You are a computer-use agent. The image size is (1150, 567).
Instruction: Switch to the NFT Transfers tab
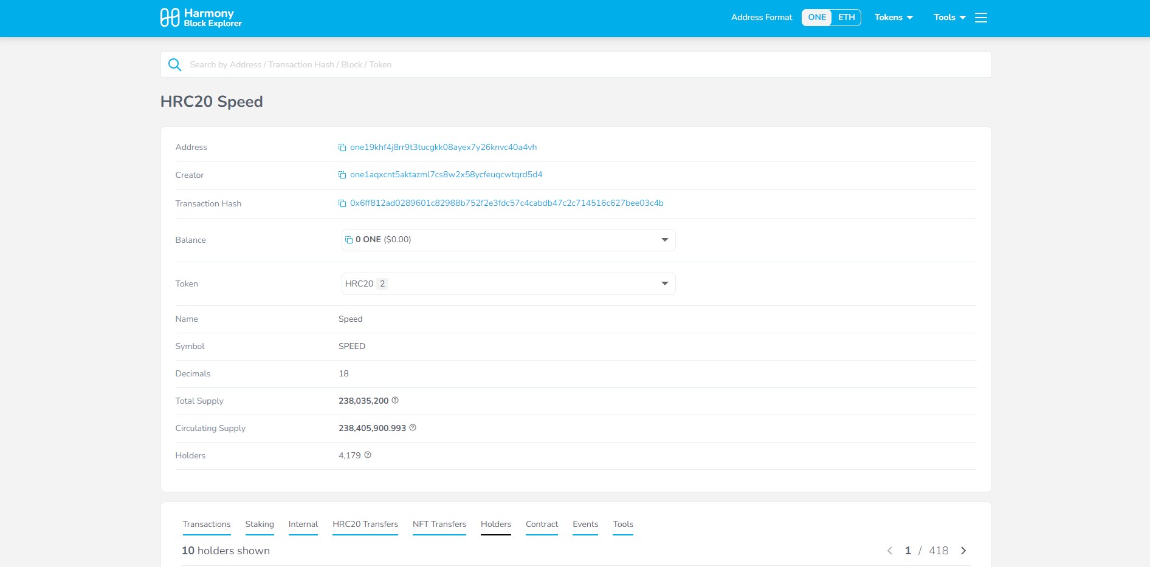click(439, 525)
